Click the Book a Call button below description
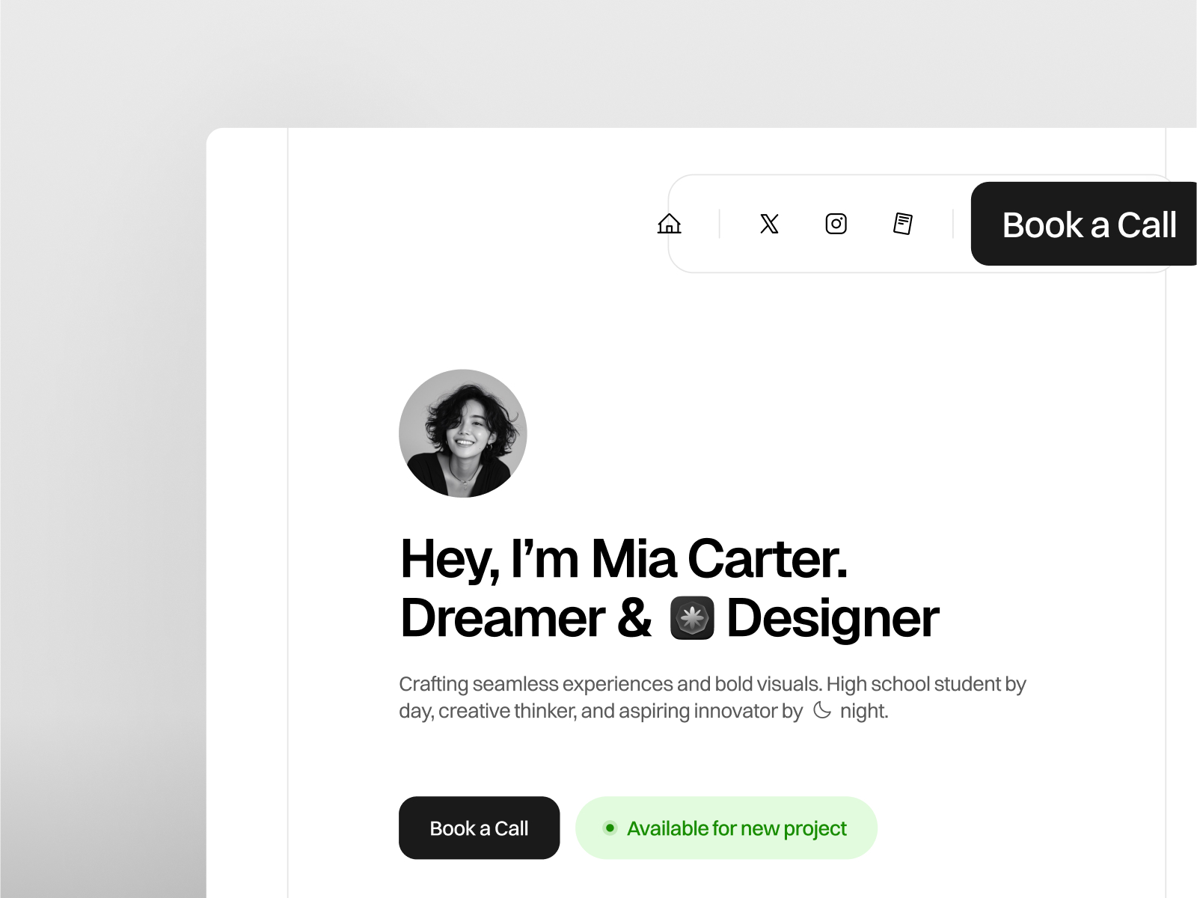This screenshot has width=1197, height=898. click(x=479, y=828)
